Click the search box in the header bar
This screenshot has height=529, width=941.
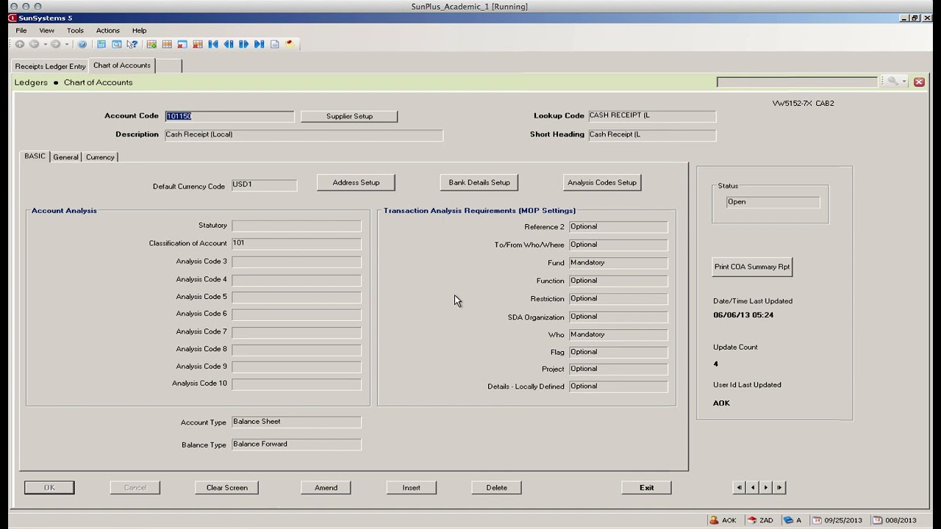798,82
